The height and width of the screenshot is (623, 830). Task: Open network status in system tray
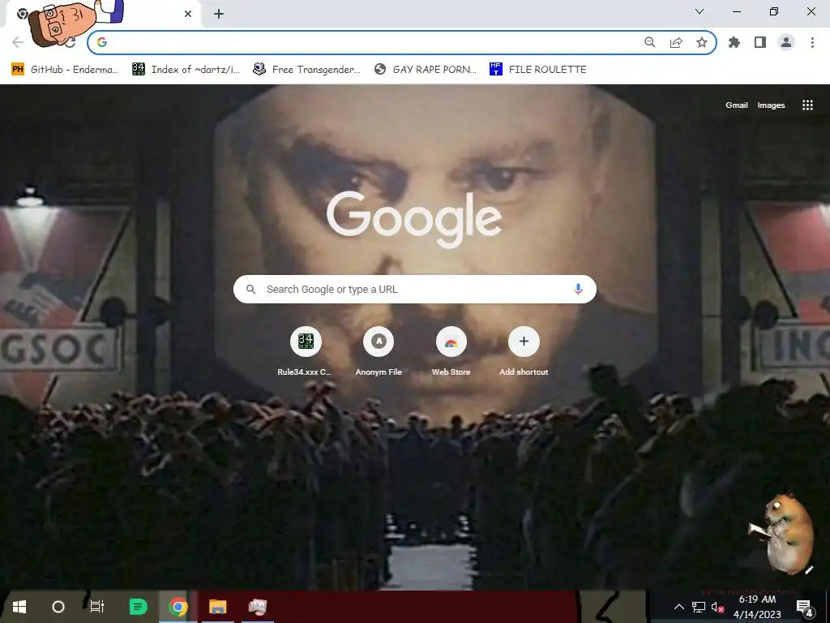pyautogui.click(x=699, y=607)
